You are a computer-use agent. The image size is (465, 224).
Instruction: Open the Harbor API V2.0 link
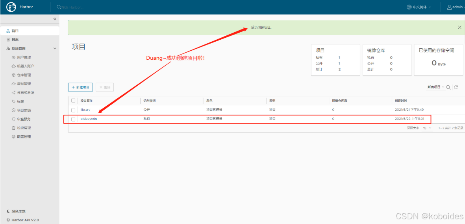[25, 220]
